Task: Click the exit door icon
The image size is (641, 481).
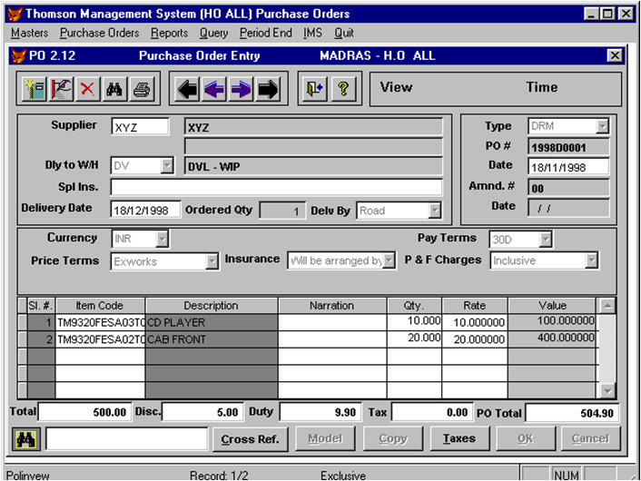Action: [x=315, y=89]
